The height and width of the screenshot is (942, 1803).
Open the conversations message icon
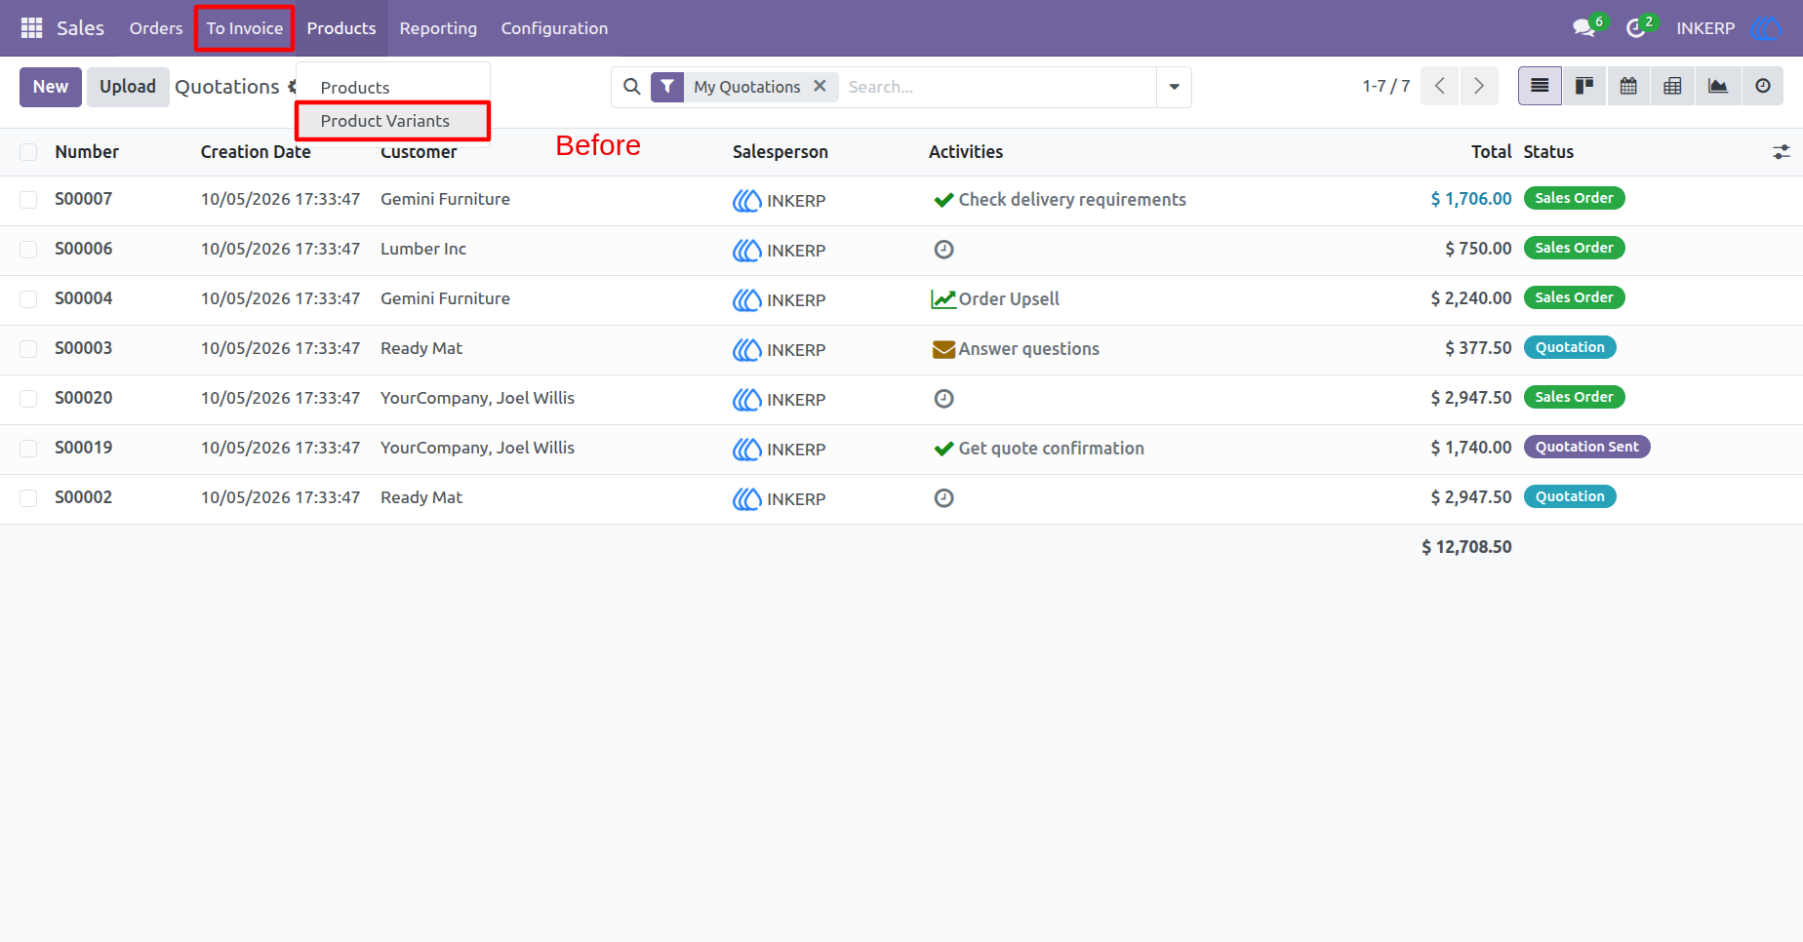[1584, 28]
